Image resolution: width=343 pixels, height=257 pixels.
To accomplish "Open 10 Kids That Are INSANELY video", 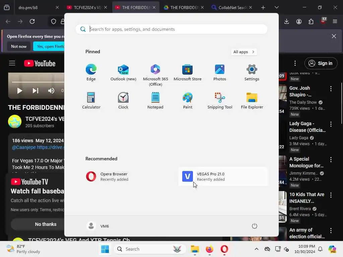I will (307, 197).
